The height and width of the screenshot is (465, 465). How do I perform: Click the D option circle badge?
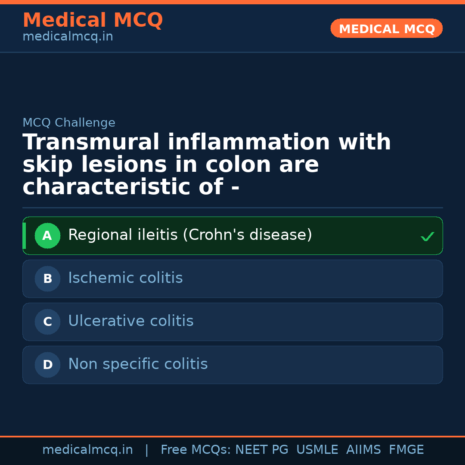(47, 365)
